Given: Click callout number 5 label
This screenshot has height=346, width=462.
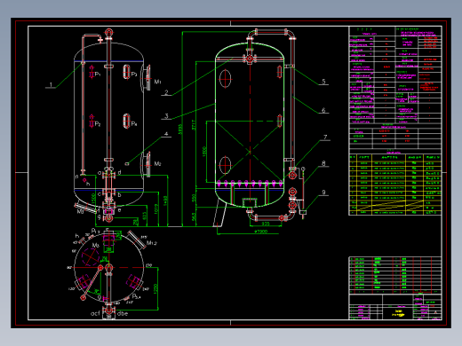Looking at the screenshot, I should pos(323,81).
